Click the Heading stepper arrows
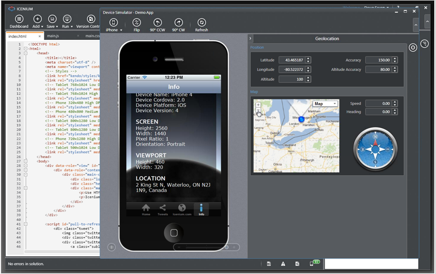Image resolution: width=436 pixels, height=274 pixels. click(x=395, y=112)
